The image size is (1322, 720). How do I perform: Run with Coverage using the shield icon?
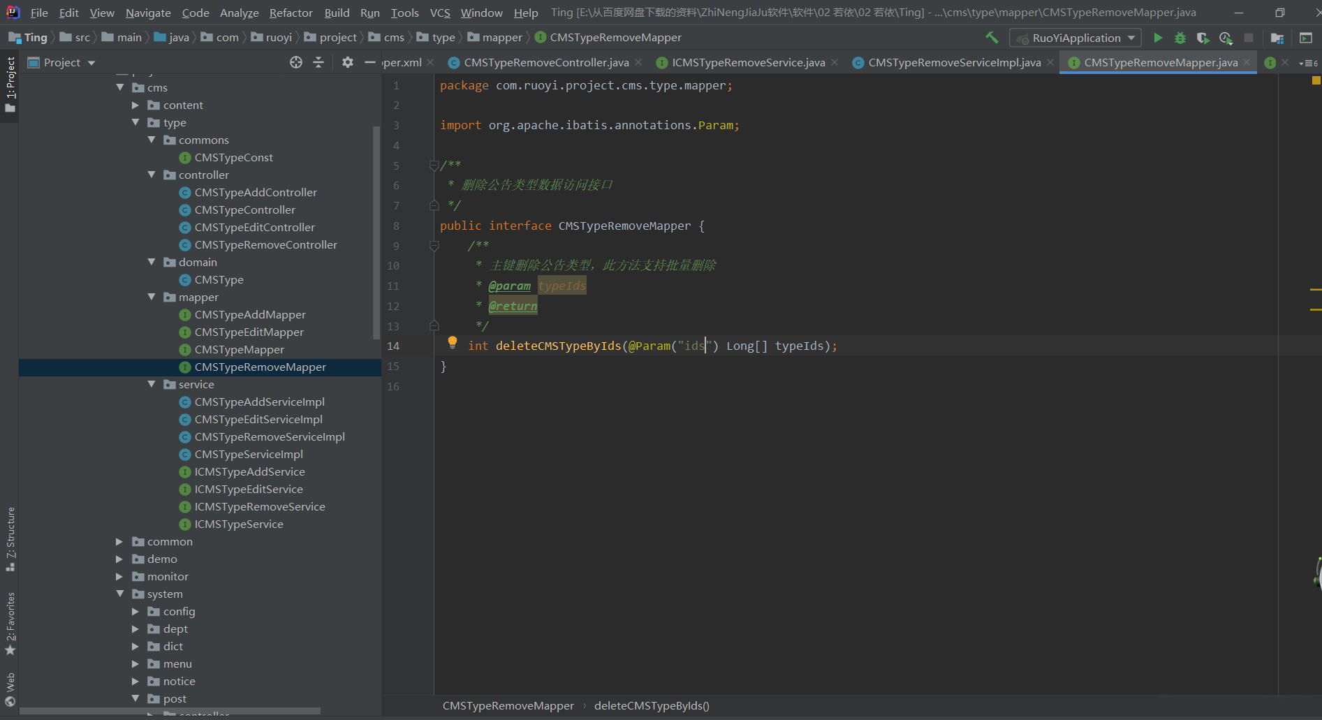tap(1203, 38)
